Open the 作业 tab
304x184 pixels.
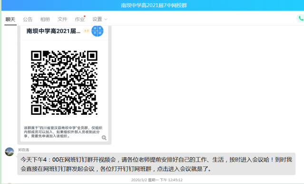click(x=80, y=19)
